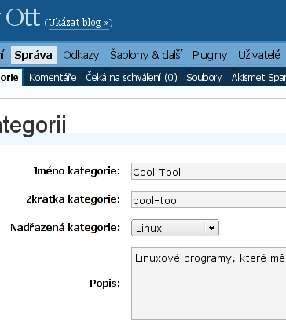Open the Komentáře submenu
The image size is (286, 333).
(53, 78)
